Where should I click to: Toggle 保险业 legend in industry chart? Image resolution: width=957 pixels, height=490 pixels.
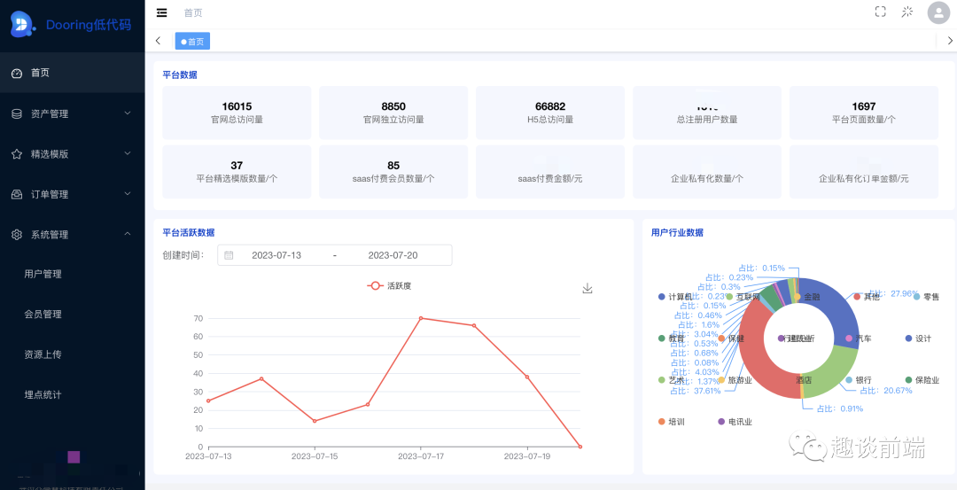tap(922, 379)
